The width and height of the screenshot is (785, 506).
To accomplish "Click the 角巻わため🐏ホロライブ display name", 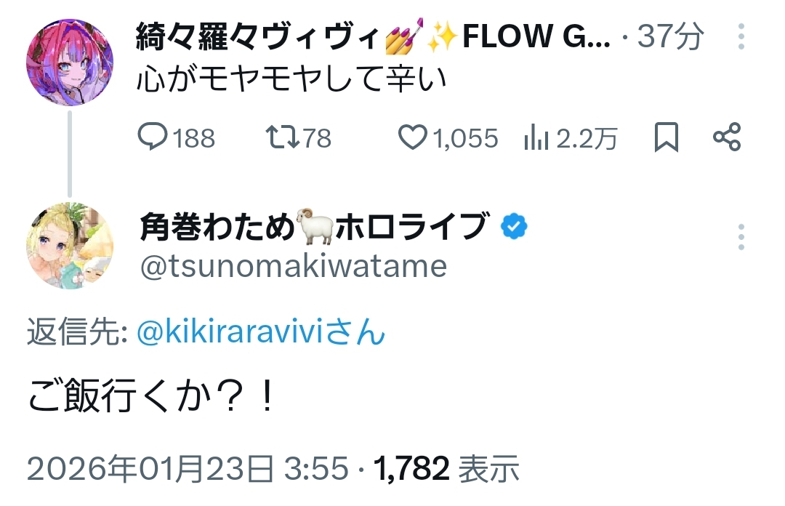I will [x=313, y=228].
